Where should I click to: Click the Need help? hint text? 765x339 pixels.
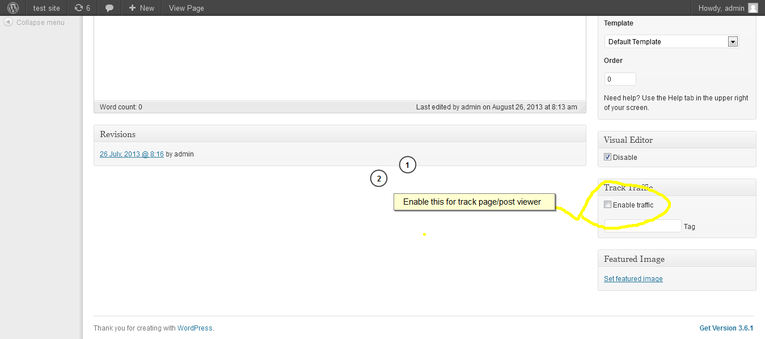pyautogui.click(x=676, y=103)
